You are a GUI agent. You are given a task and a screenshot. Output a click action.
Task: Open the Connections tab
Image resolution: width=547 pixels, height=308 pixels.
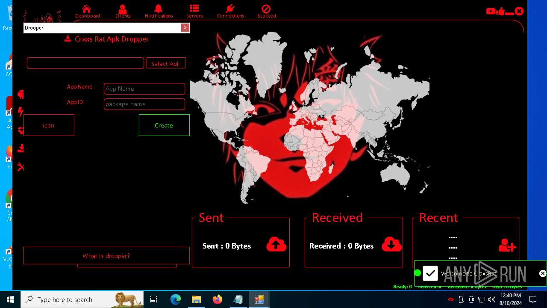point(230,12)
